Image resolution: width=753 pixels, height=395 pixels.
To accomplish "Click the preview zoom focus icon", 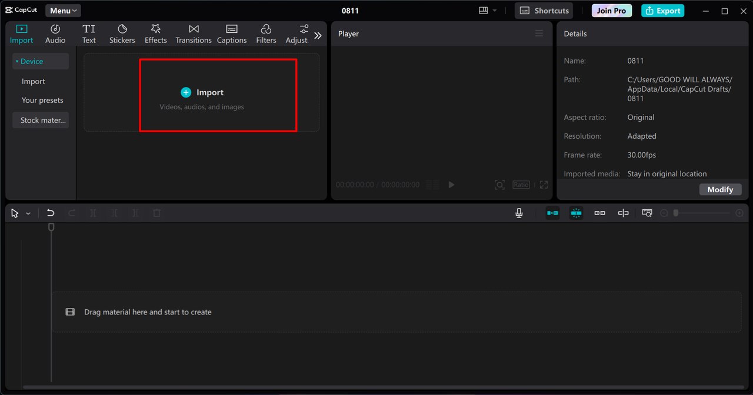I will pyautogui.click(x=499, y=185).
